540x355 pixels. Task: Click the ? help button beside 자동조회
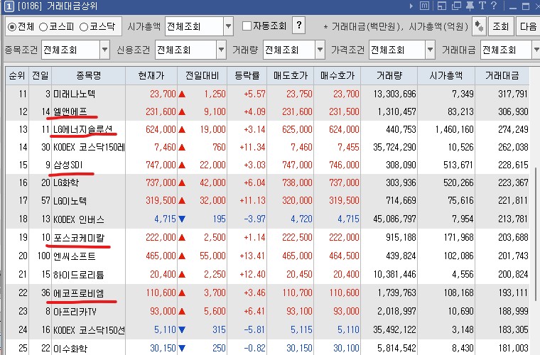(299, 26)
